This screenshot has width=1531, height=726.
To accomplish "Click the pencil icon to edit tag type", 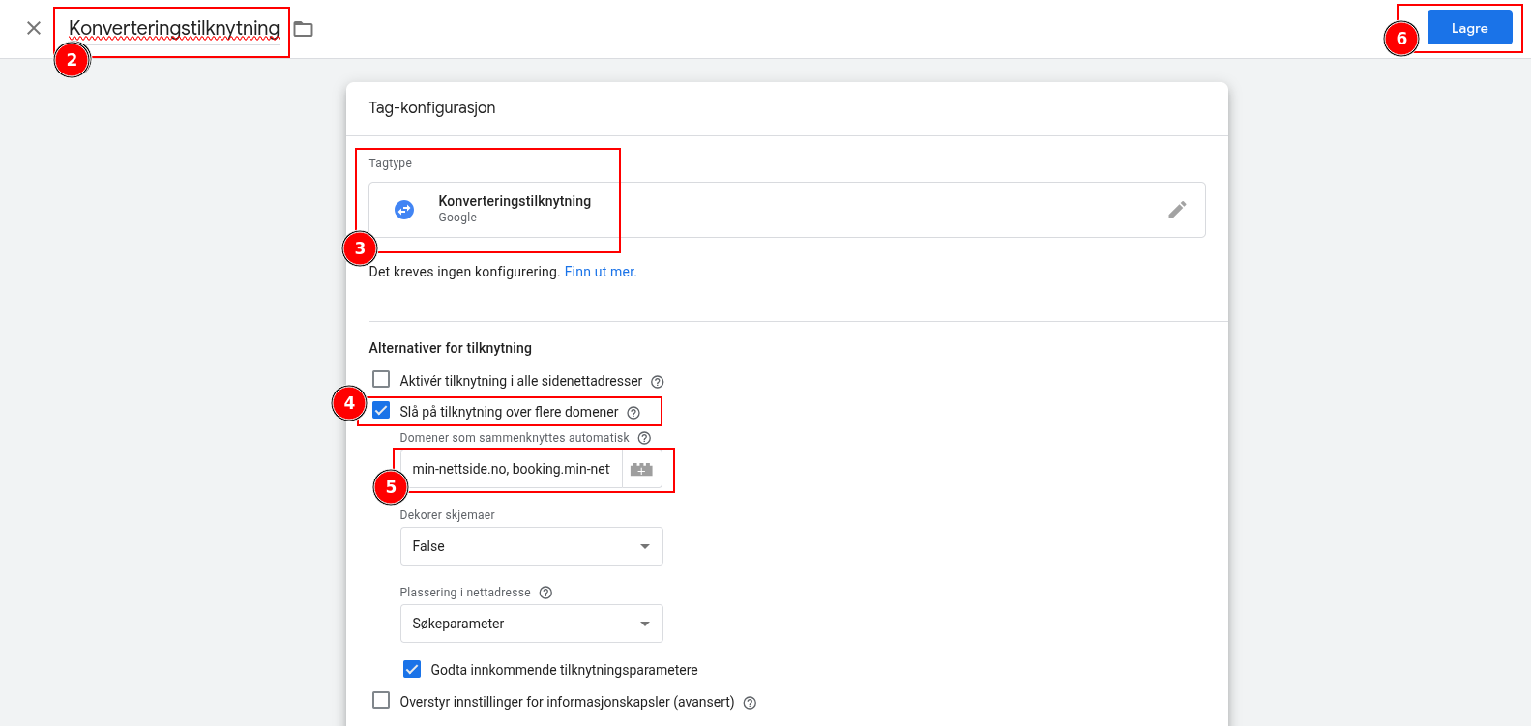I will coord(1176,210).
